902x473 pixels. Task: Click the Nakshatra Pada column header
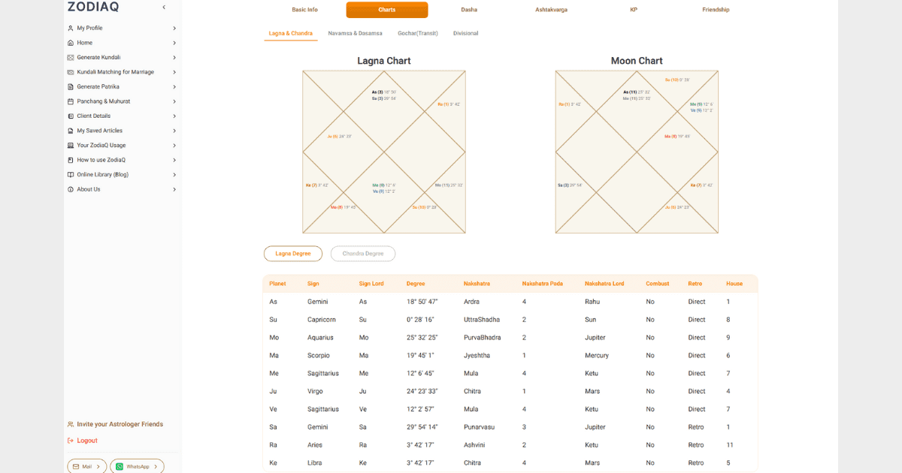click(543, 284)
